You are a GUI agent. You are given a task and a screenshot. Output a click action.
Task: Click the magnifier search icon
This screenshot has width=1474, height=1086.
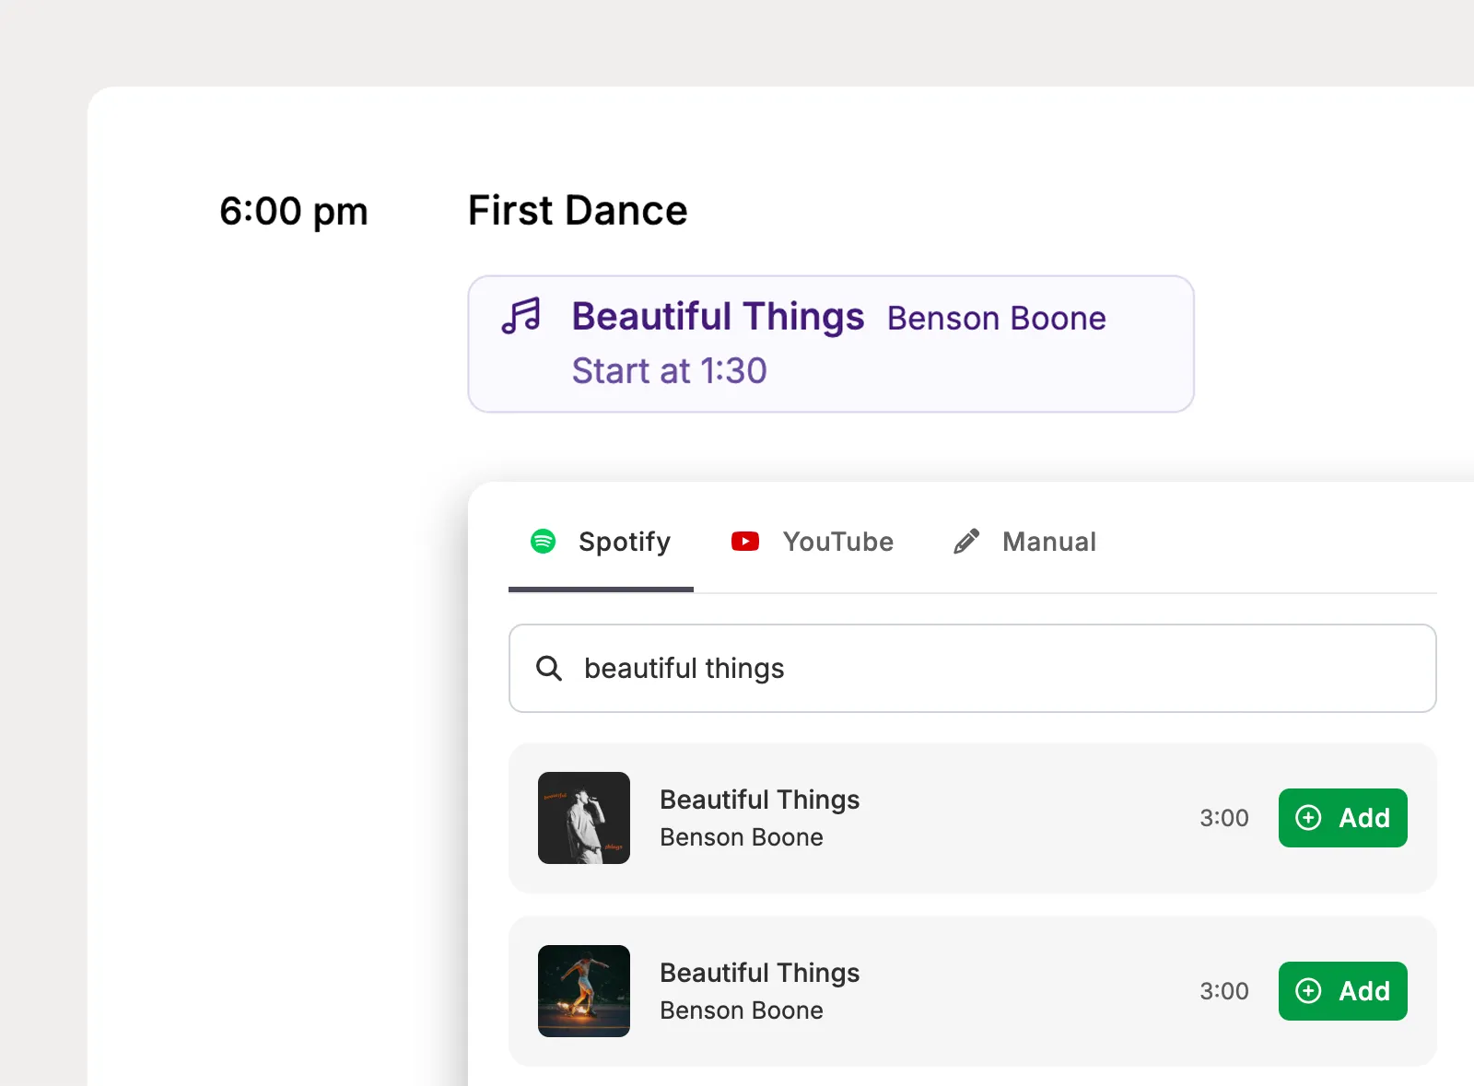click(549, 668)
